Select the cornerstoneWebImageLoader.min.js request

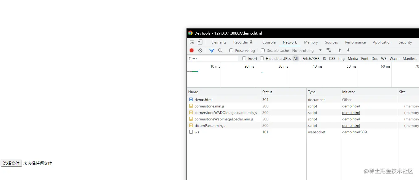(x=224, y=119)
